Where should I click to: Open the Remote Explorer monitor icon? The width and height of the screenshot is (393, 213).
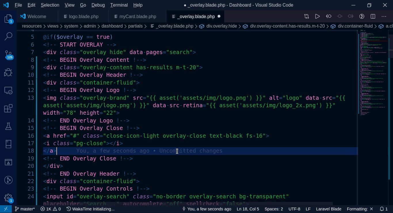coord(8,91)
